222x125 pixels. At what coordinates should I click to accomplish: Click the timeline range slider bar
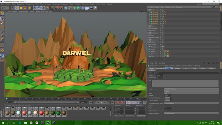click(46, 102)
